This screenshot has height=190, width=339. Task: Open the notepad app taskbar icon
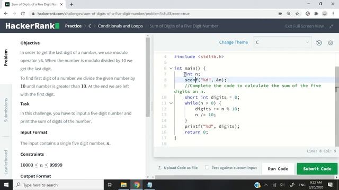tap(149, 185)
